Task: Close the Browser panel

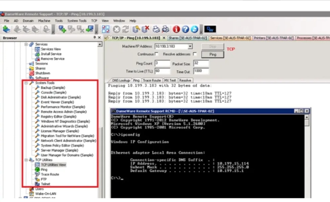Action: pos(99,37)
